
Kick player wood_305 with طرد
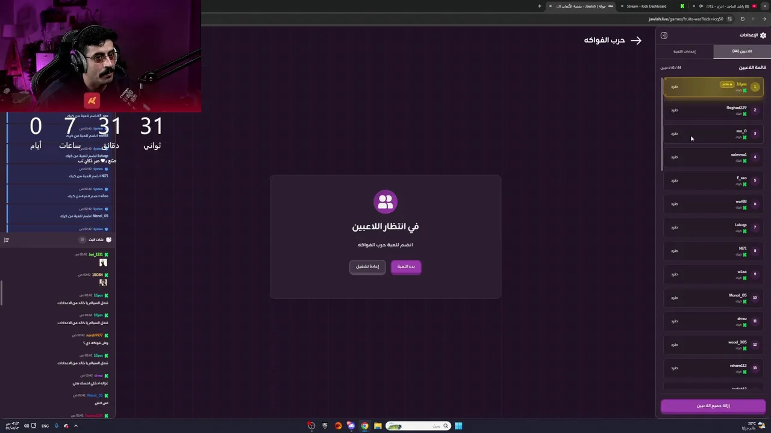[x=675, y=345]
